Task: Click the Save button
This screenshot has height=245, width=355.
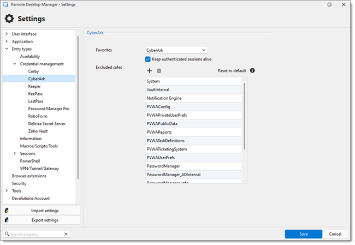Action: click(x=303, y=234)
